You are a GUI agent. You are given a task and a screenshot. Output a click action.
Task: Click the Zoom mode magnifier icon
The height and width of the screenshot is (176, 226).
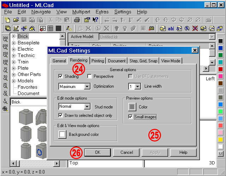click(x=32, y=29)
